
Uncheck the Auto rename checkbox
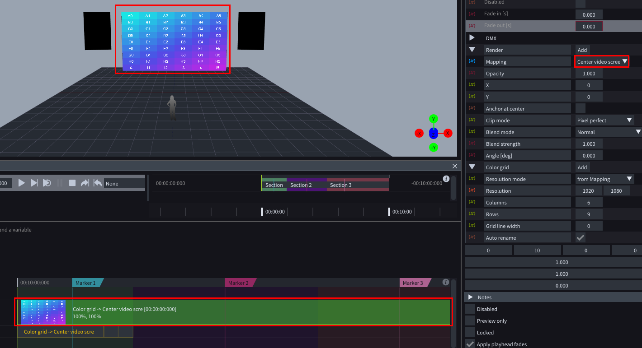point(580,237)
